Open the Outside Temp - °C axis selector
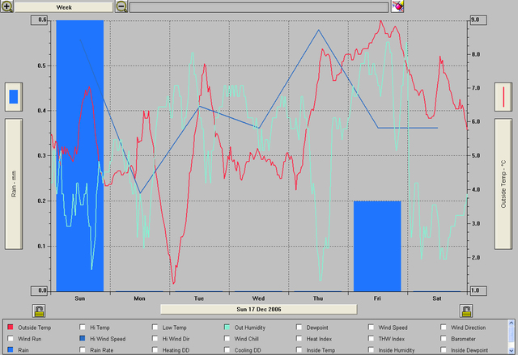The height and width of the screenshot is (355, 518). click(x=504, y=184)
